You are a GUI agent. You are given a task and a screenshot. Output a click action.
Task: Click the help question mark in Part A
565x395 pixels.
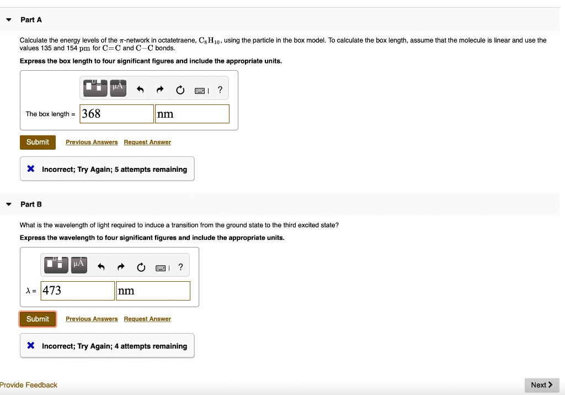(x=220, y=89)
